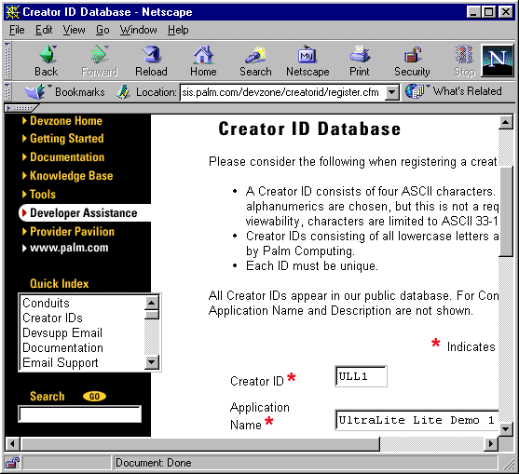Print the page using Print icon

360,61
